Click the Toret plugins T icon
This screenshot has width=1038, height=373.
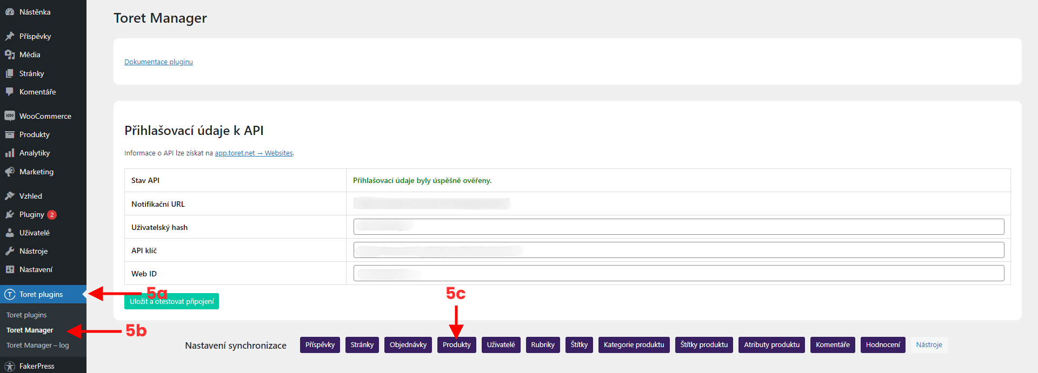tap(10, 294)
